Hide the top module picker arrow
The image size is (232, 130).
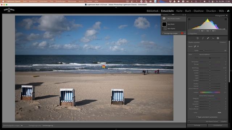(116, 7)
